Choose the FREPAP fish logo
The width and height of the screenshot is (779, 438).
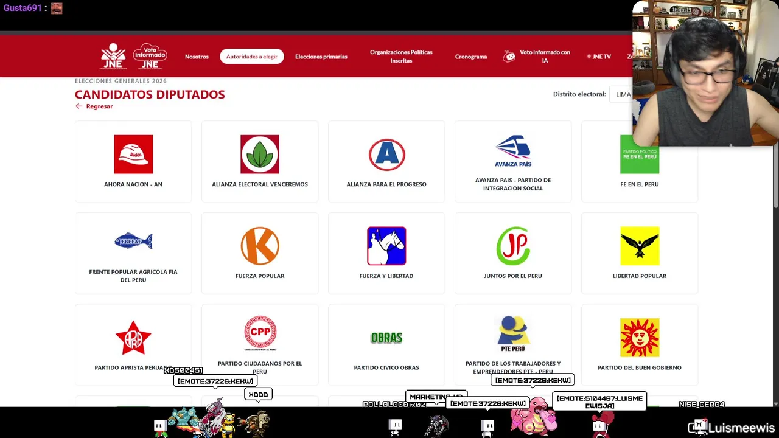point(133,242)
